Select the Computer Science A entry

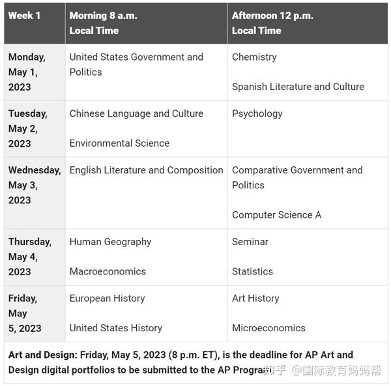[276, 215]
